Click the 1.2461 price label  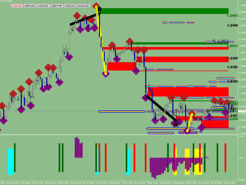[x=232, y=16]
